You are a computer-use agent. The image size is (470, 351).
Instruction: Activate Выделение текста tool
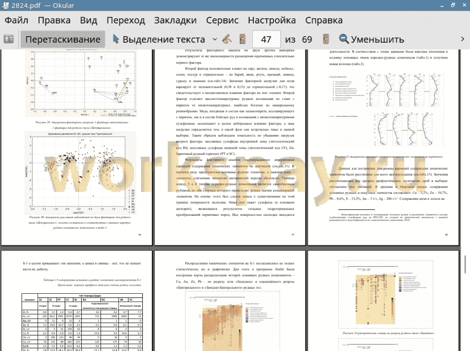pos(159,39)
